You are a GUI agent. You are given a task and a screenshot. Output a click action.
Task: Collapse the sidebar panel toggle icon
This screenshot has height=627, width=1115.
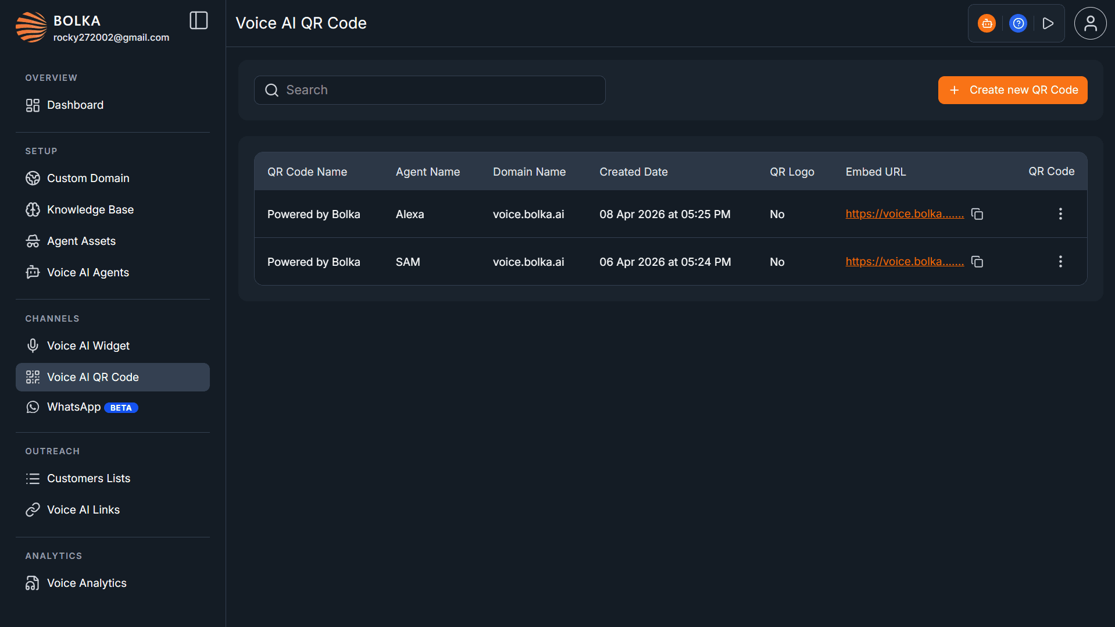(x=199, y=21)
